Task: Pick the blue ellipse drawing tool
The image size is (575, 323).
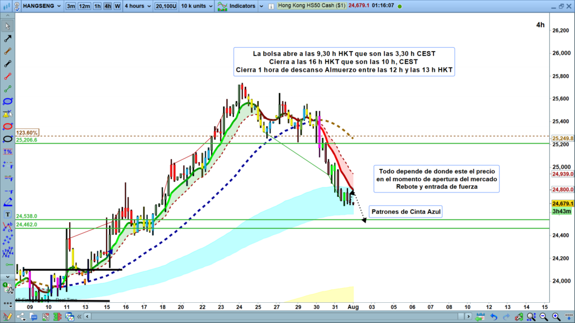Action: (x=8, y=101)
